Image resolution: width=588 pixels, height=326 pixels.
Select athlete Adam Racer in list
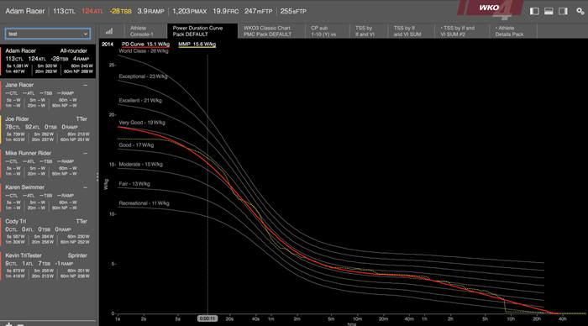pyautogui.click(x=48, y=61)
